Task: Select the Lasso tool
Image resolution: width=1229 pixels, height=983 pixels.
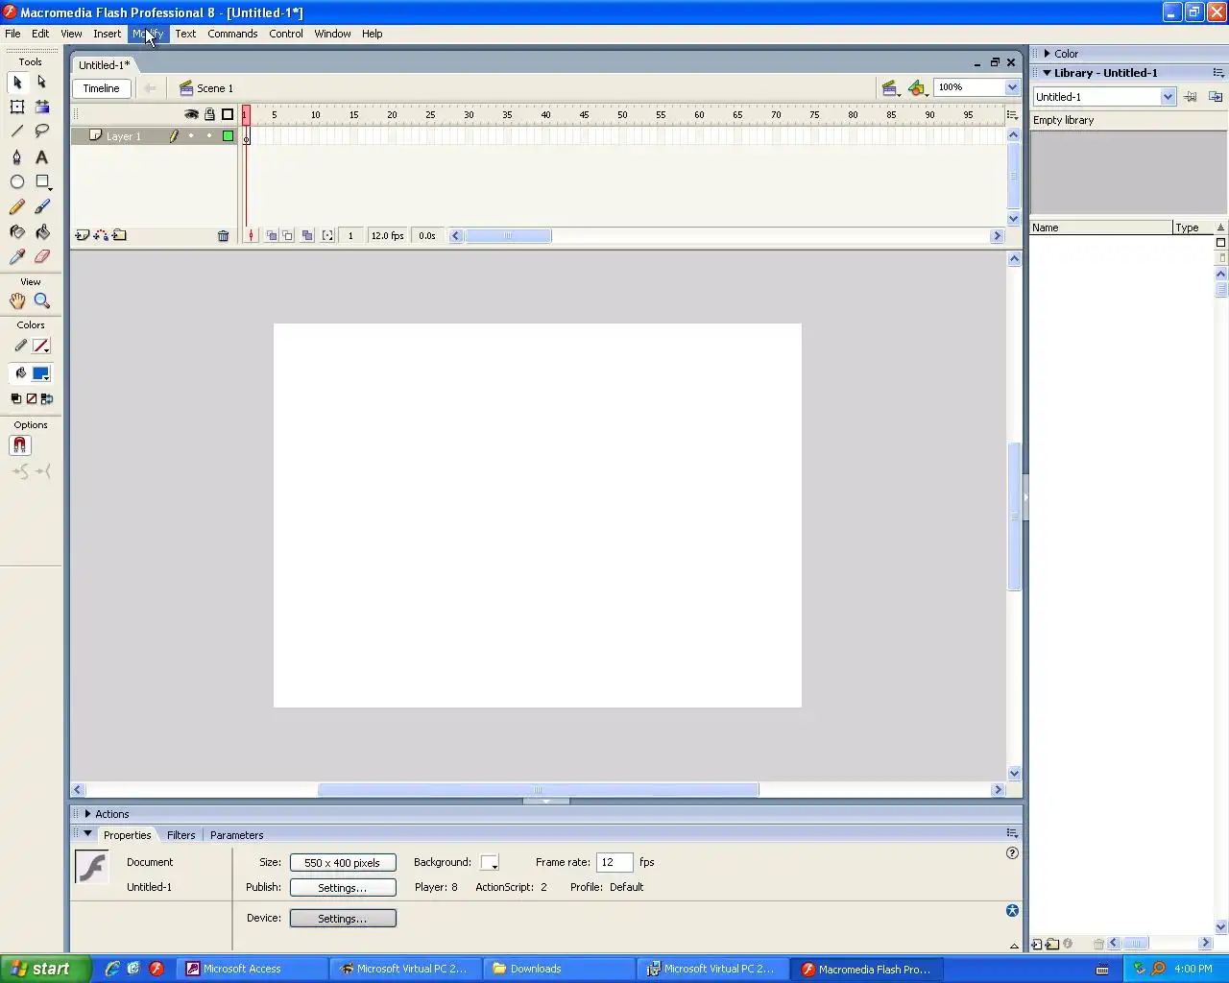Action: 42,132
